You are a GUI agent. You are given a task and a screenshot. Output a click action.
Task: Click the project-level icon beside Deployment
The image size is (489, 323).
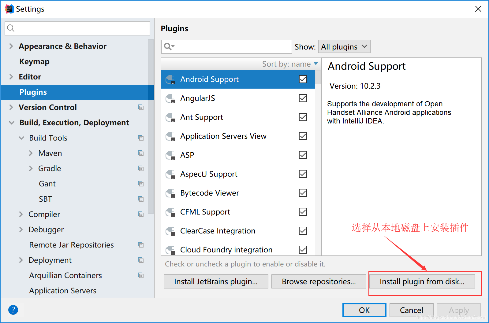pos(141,260)
